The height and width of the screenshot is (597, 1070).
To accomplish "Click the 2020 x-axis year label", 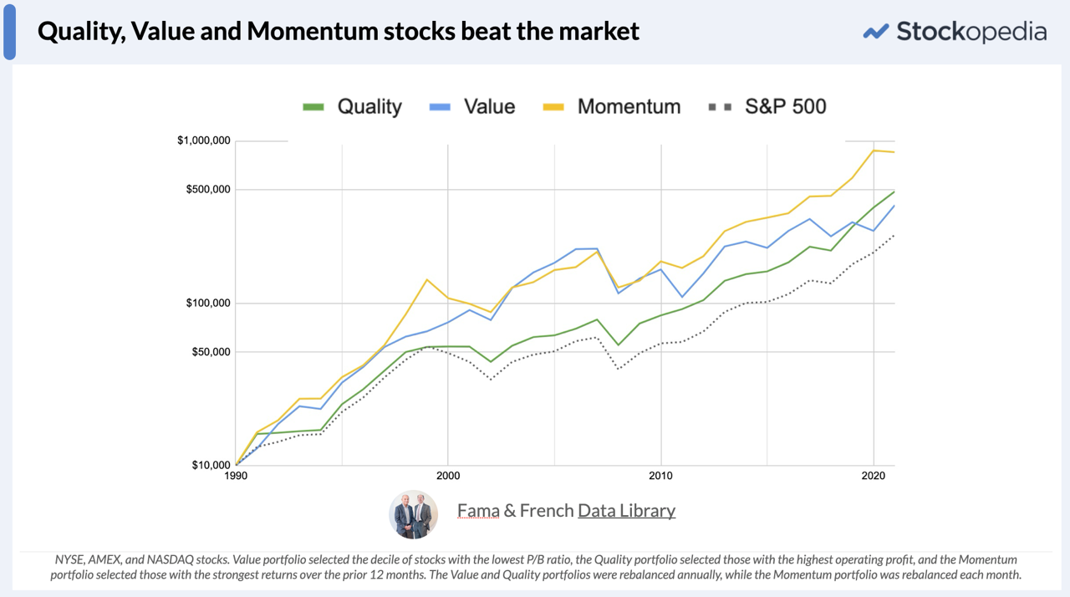I will 874,474.
